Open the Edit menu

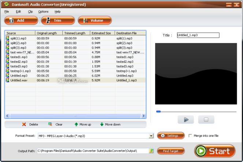[x=18, y=12]
